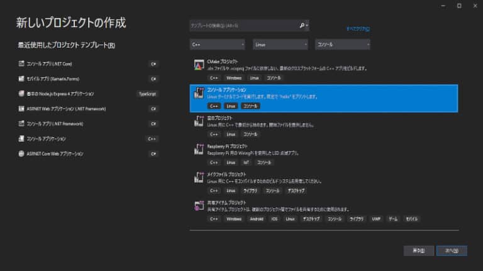Click Windows tag under CMake プロジェクト

[234, 78]
